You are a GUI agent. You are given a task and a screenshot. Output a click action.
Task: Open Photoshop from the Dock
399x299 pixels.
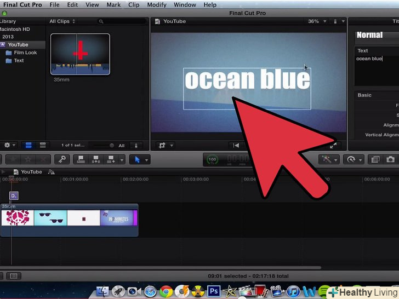(214, 291)
